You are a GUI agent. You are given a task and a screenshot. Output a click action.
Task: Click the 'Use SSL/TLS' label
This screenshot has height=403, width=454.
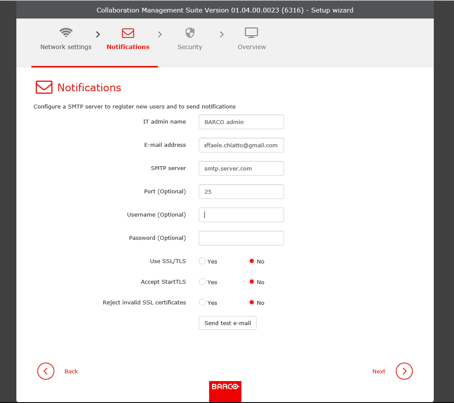coord(168,261)
